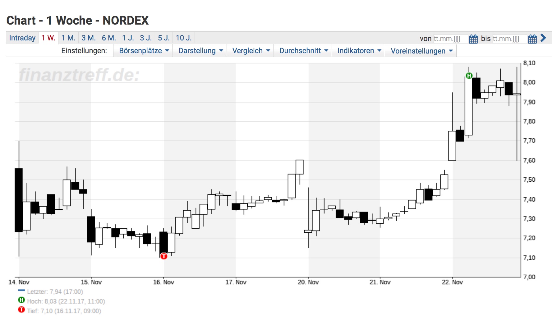Click the '15. Nov' axis date label
552x326 pixels.
(91, 282)
